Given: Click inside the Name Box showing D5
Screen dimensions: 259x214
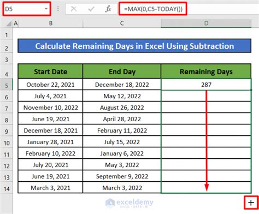Looking at the screenshot, I should 23,9.
